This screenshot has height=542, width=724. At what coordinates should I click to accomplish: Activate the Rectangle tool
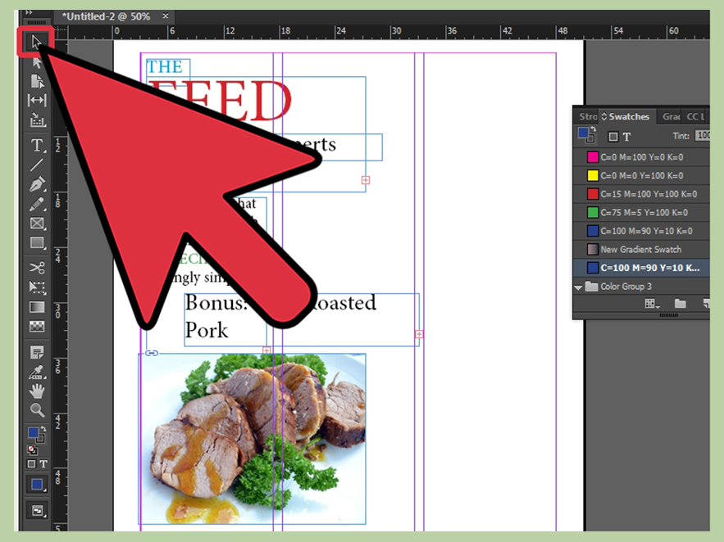[x=37, y=243]
